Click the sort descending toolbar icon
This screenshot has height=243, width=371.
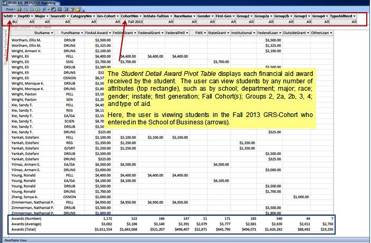(32, 9)
